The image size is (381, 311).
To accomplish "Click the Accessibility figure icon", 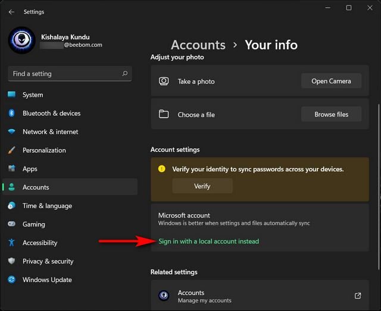I will tap(11, 243).
